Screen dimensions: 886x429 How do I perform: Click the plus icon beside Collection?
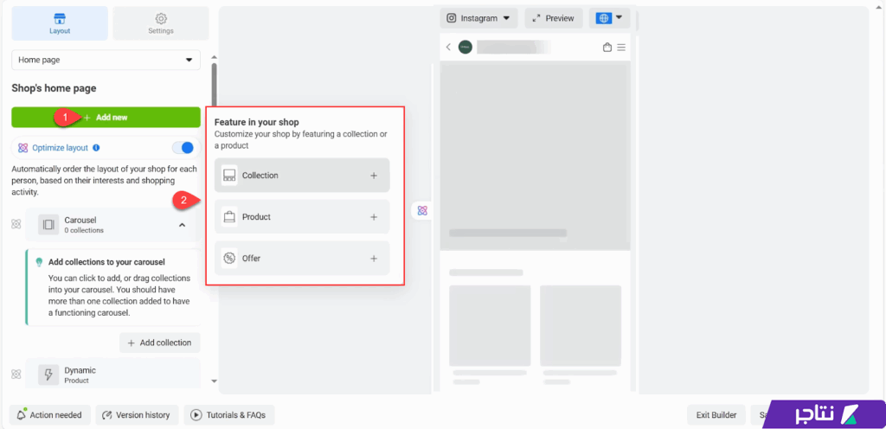tap(374, 176)
